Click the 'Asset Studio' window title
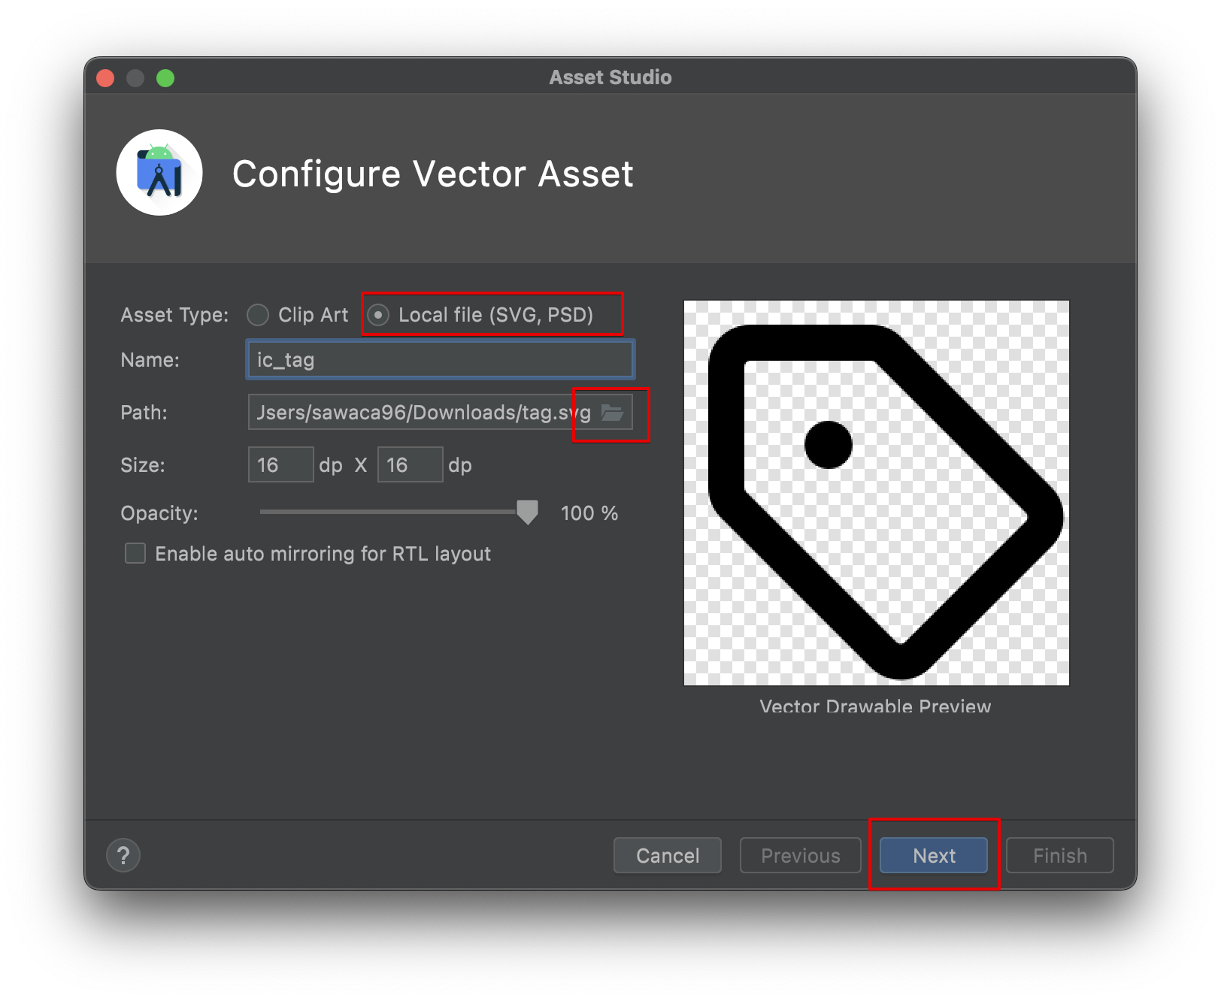Screen dimensions: 1221x1001 point(610,77)
